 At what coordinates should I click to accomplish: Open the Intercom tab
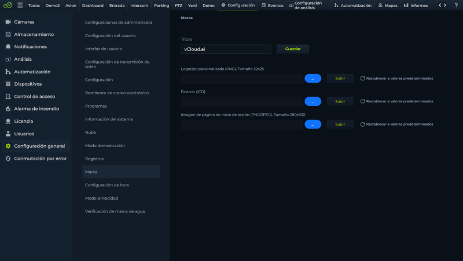139,5
